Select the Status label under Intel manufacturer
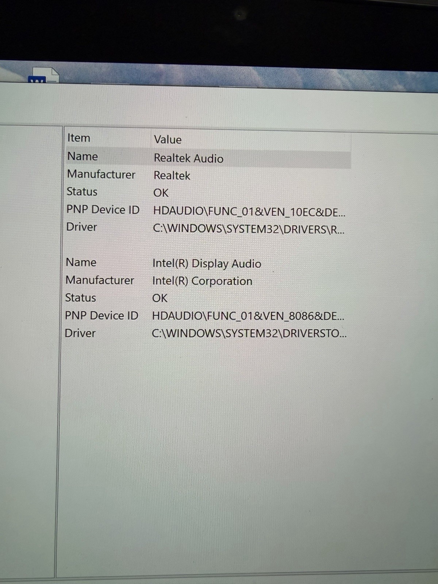Screen dimensions: 438x584 [x=80, y=298]
